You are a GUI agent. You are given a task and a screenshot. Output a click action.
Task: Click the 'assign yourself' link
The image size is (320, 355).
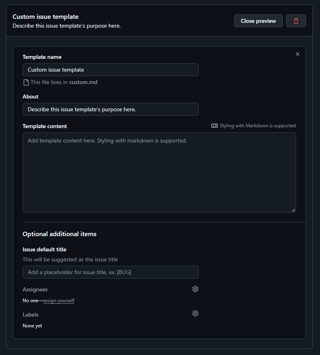point(59,301)
